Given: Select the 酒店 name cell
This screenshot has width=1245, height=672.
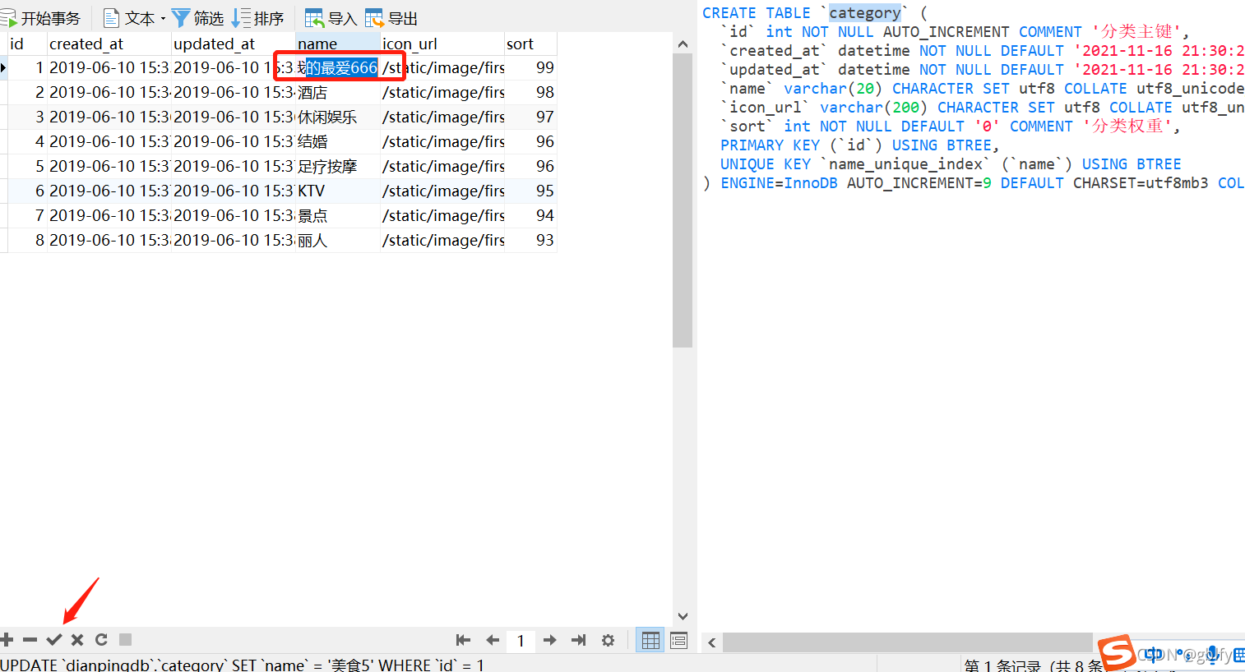Looking at the screenshot, I should coord(338,92).
